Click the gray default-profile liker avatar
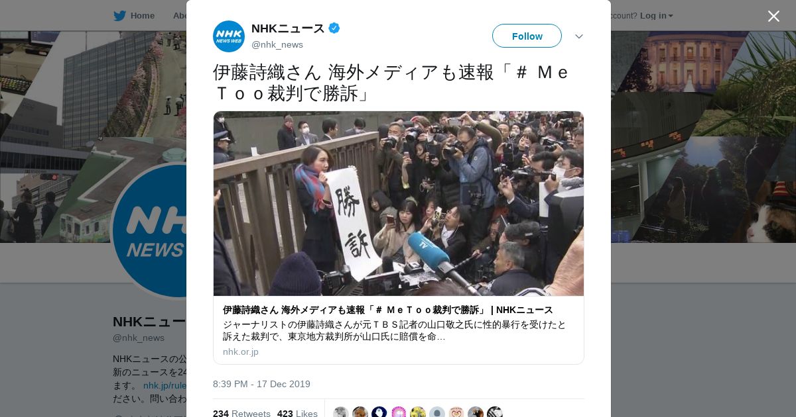The width and height of the screenshot is (796, 417). (437, 413)
